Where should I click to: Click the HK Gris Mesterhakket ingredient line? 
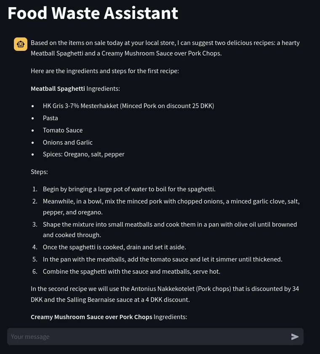coord(128,106)
